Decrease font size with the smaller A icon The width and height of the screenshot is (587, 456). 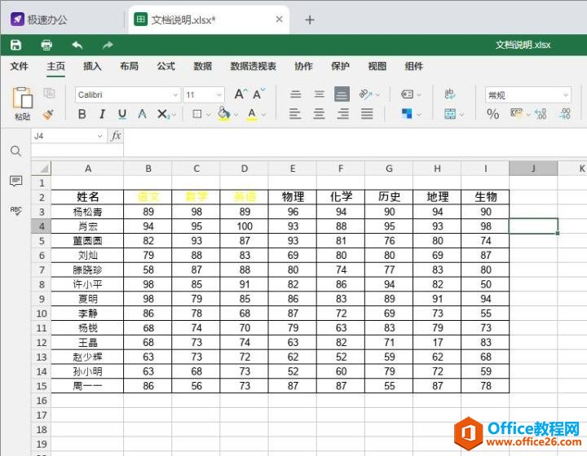pos(258,94)
